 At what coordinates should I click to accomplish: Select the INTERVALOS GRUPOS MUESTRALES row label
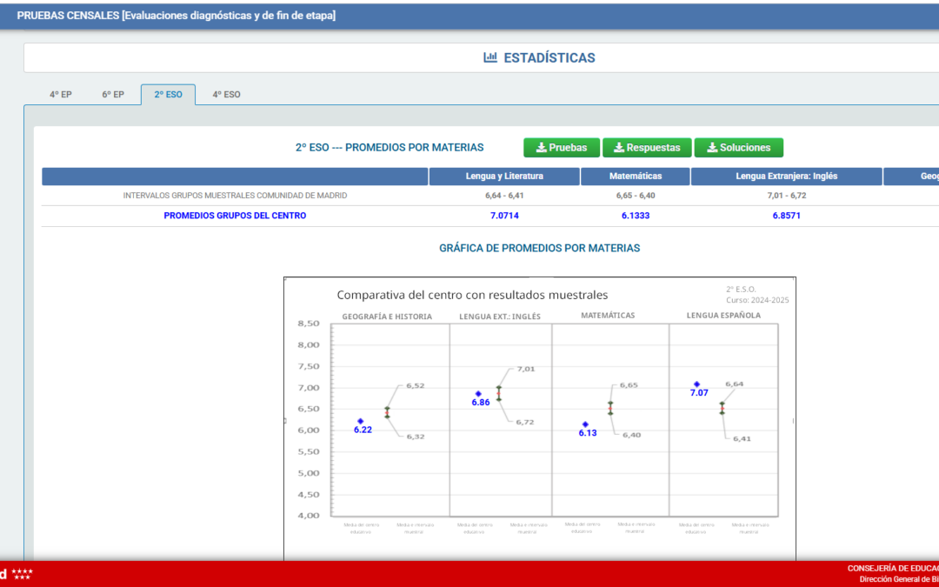(235, 196)
